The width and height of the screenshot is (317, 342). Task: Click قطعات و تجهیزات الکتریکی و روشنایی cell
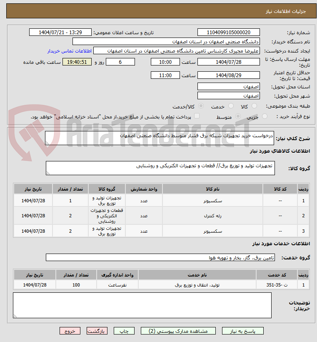coord(107,216)
